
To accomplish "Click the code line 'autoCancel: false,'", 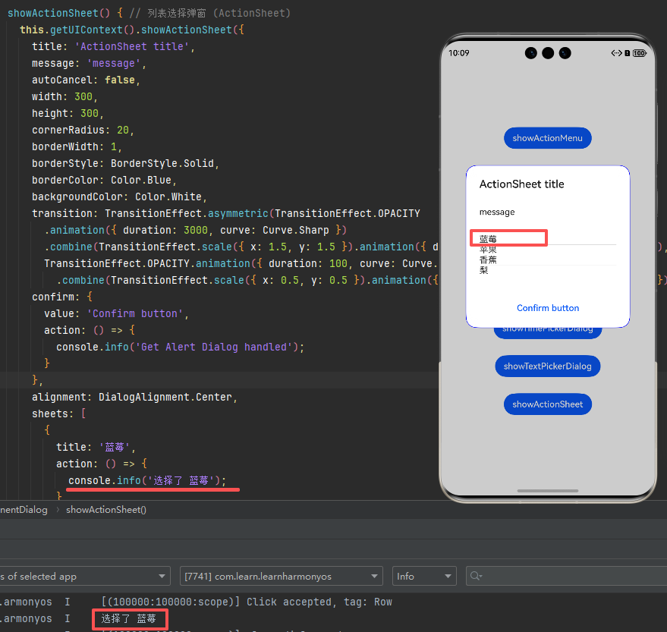I will pyautogui.click(x=86, y=80).
